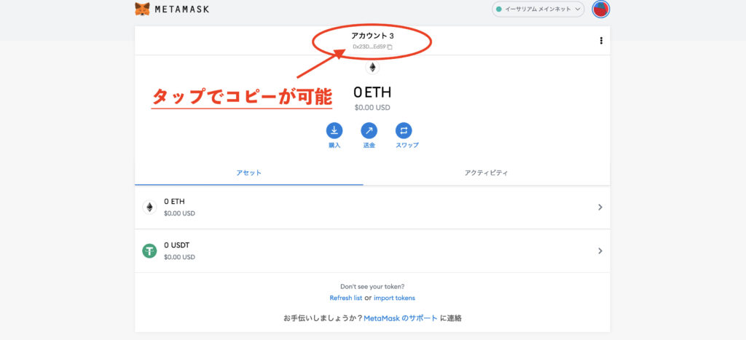Click the 0 ETH asset row text
The height and width of the screenshot is (340, 746).
[x=174, y=202]
